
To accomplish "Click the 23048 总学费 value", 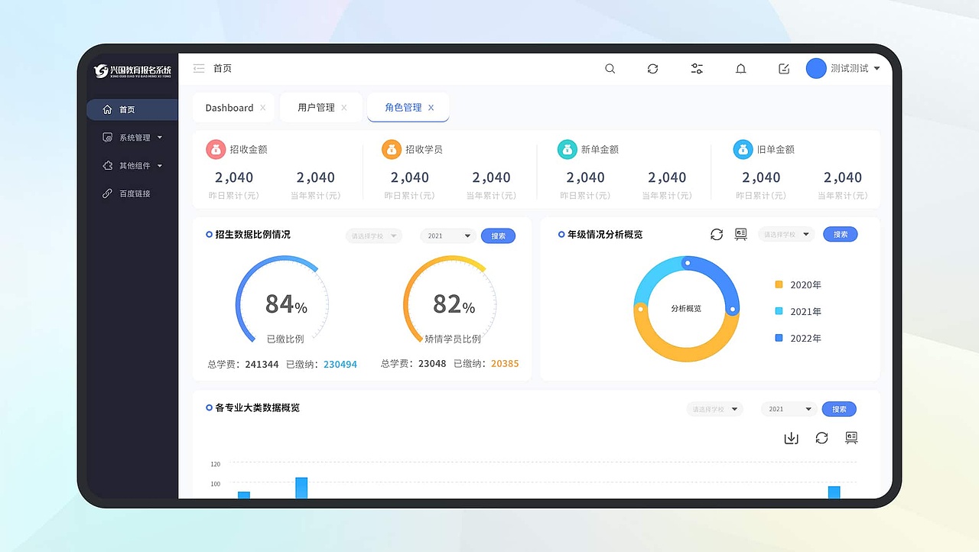I will [x=432, y=364].
